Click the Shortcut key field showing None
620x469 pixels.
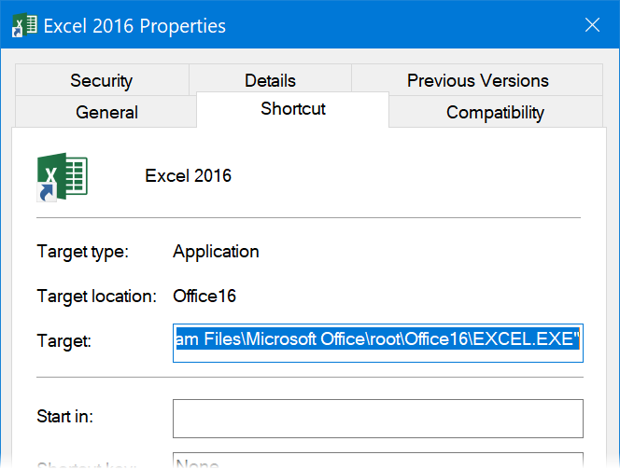click(378, 461)
